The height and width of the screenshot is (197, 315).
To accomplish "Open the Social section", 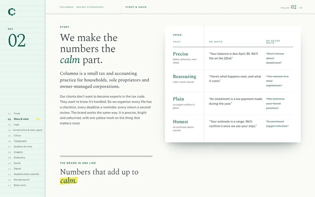I will coord(17,163).
